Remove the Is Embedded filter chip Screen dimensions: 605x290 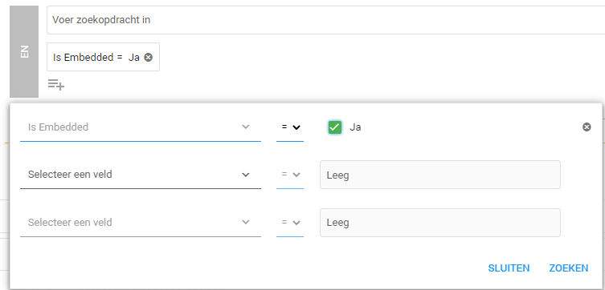148,58
